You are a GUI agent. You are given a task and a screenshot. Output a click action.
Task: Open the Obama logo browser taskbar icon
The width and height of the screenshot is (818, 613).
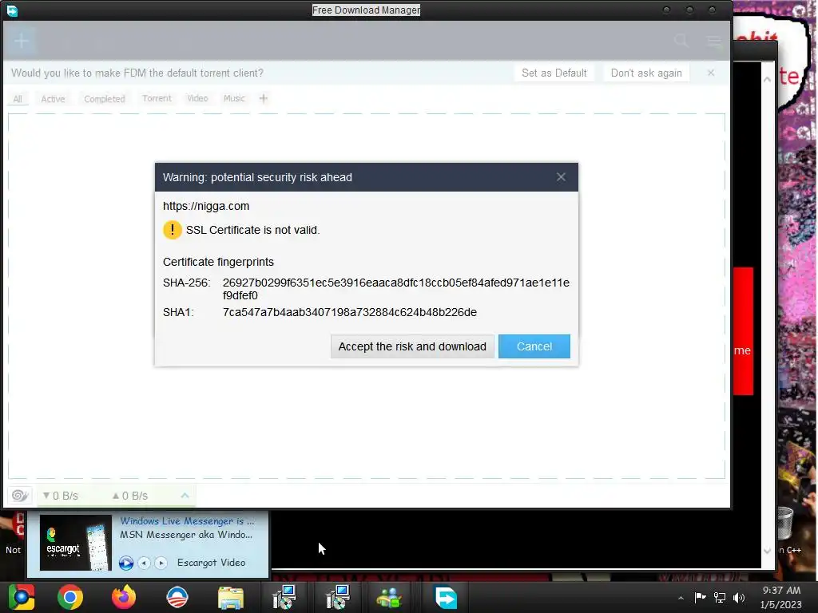coord(177,597)
